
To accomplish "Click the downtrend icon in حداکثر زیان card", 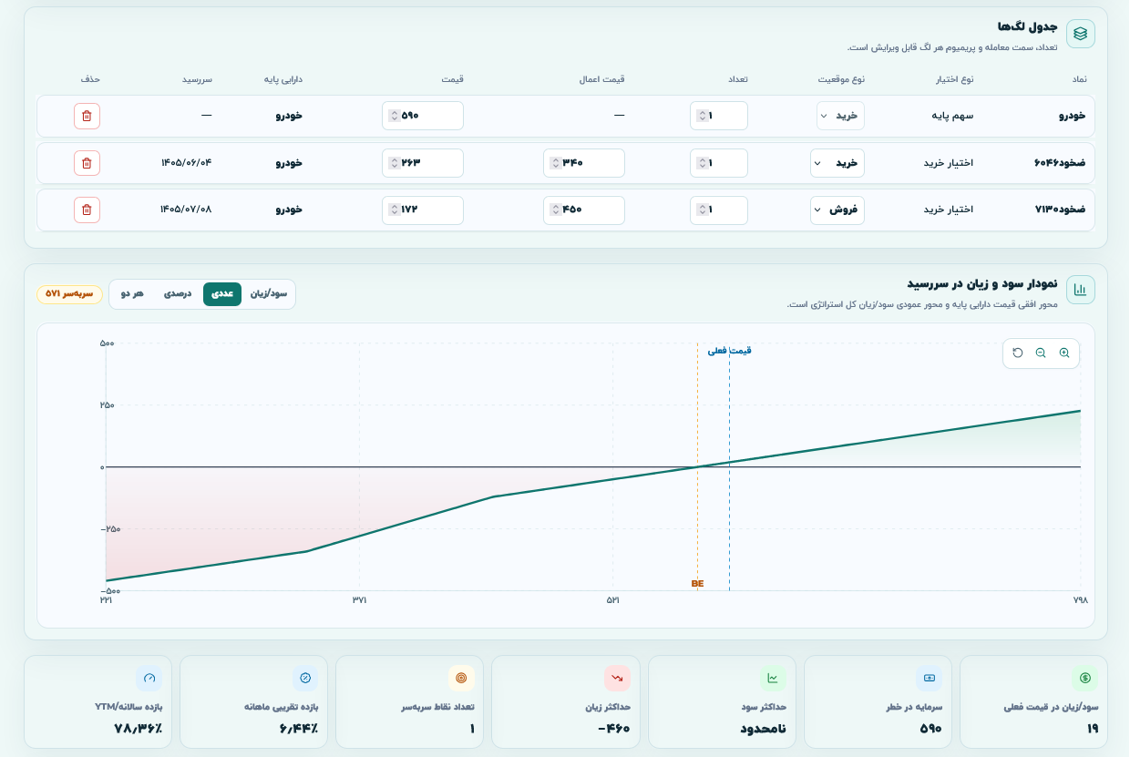I will click(617, 678).
